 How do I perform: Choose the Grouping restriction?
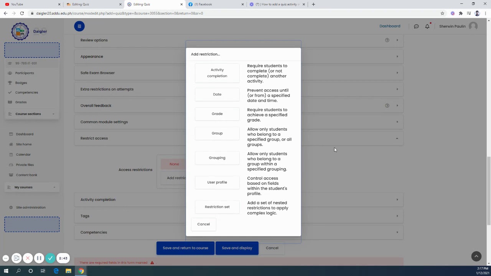coord(217,158)
